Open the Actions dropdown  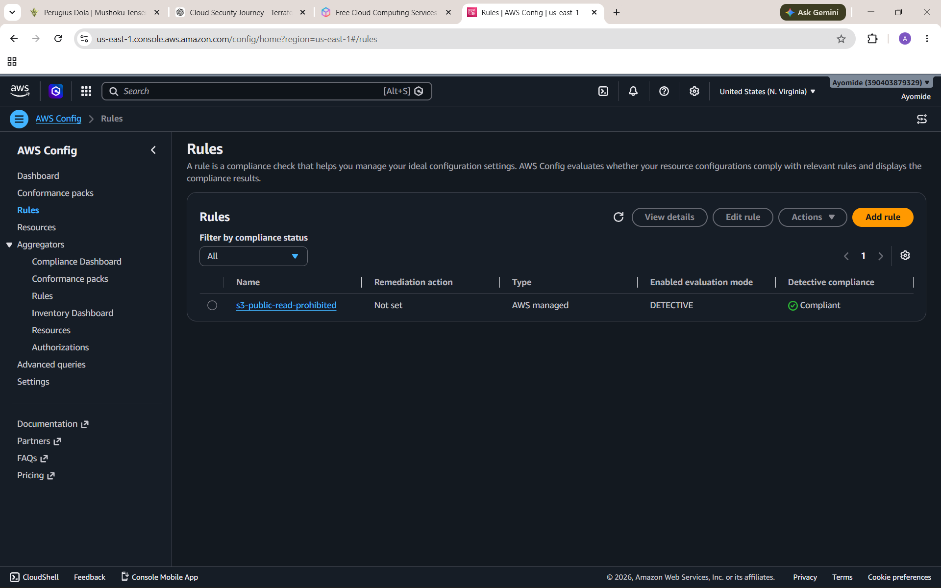tap(813, 217)
